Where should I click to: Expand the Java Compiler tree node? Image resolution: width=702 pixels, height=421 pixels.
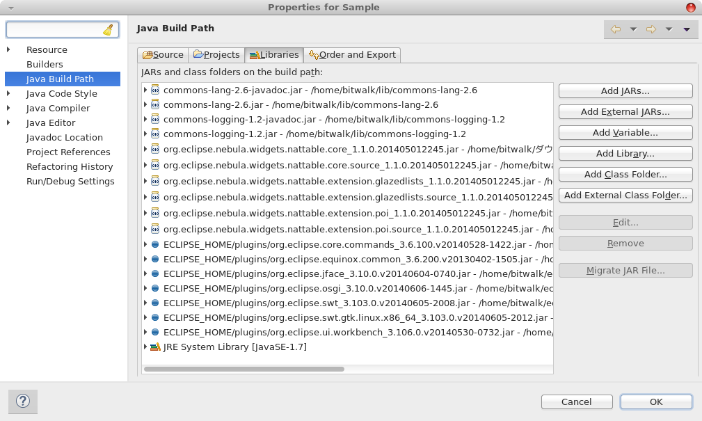[x=8, y=108]
